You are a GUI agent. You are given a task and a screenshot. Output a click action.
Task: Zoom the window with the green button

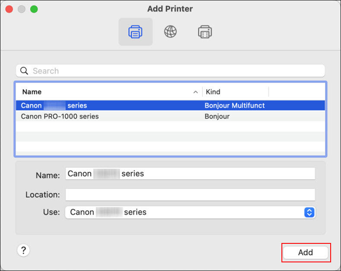click(x=34, y=9)
